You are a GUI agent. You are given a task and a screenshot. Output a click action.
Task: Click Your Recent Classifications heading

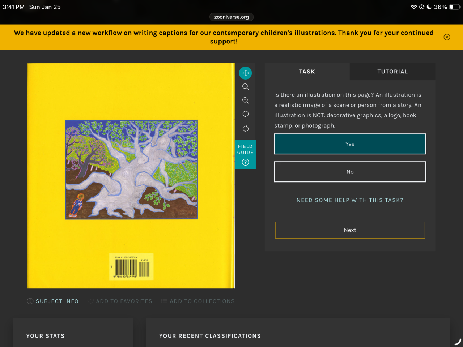210,336
